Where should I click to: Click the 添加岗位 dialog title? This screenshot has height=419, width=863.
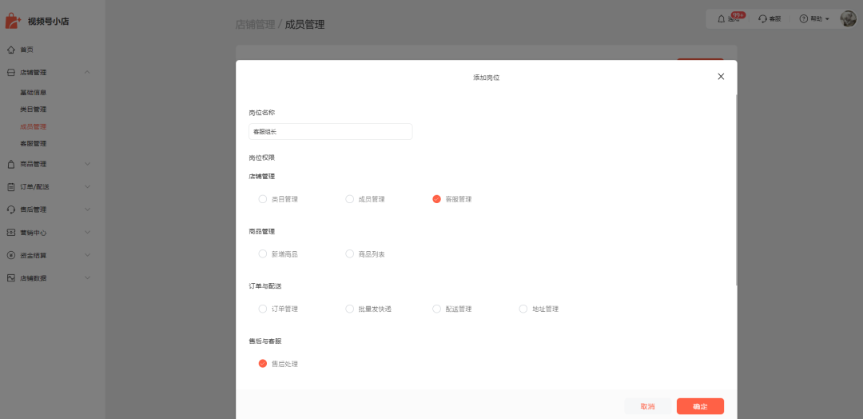[487, 78]
